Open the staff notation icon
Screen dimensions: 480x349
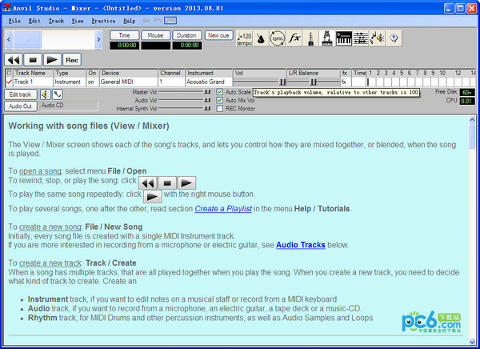click(x=361, y=38)
